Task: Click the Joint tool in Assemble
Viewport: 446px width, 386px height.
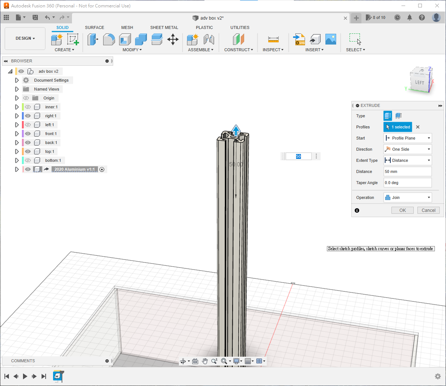Action: point(209,39)
